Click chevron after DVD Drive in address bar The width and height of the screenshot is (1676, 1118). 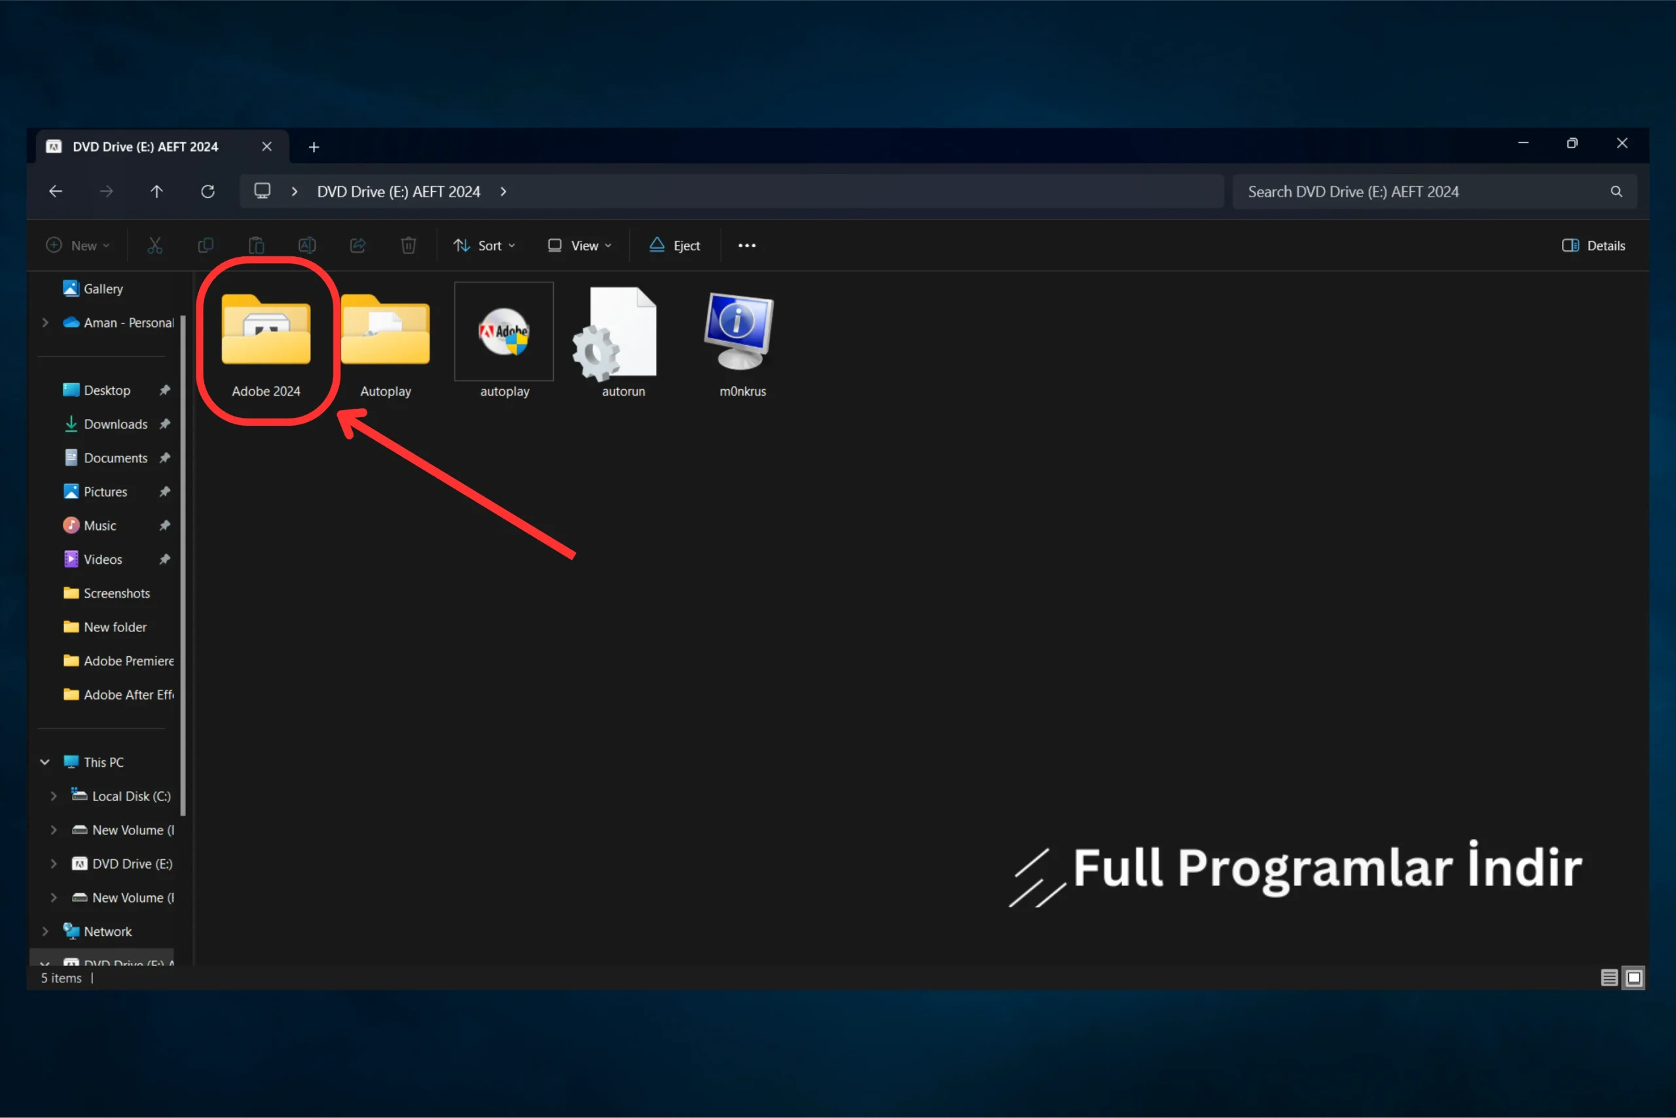(503, 191)
